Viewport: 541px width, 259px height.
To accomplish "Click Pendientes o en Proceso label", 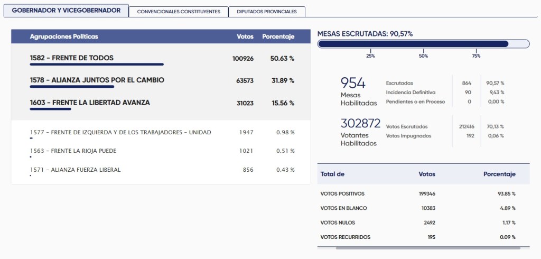I will (x=415, y=102).
